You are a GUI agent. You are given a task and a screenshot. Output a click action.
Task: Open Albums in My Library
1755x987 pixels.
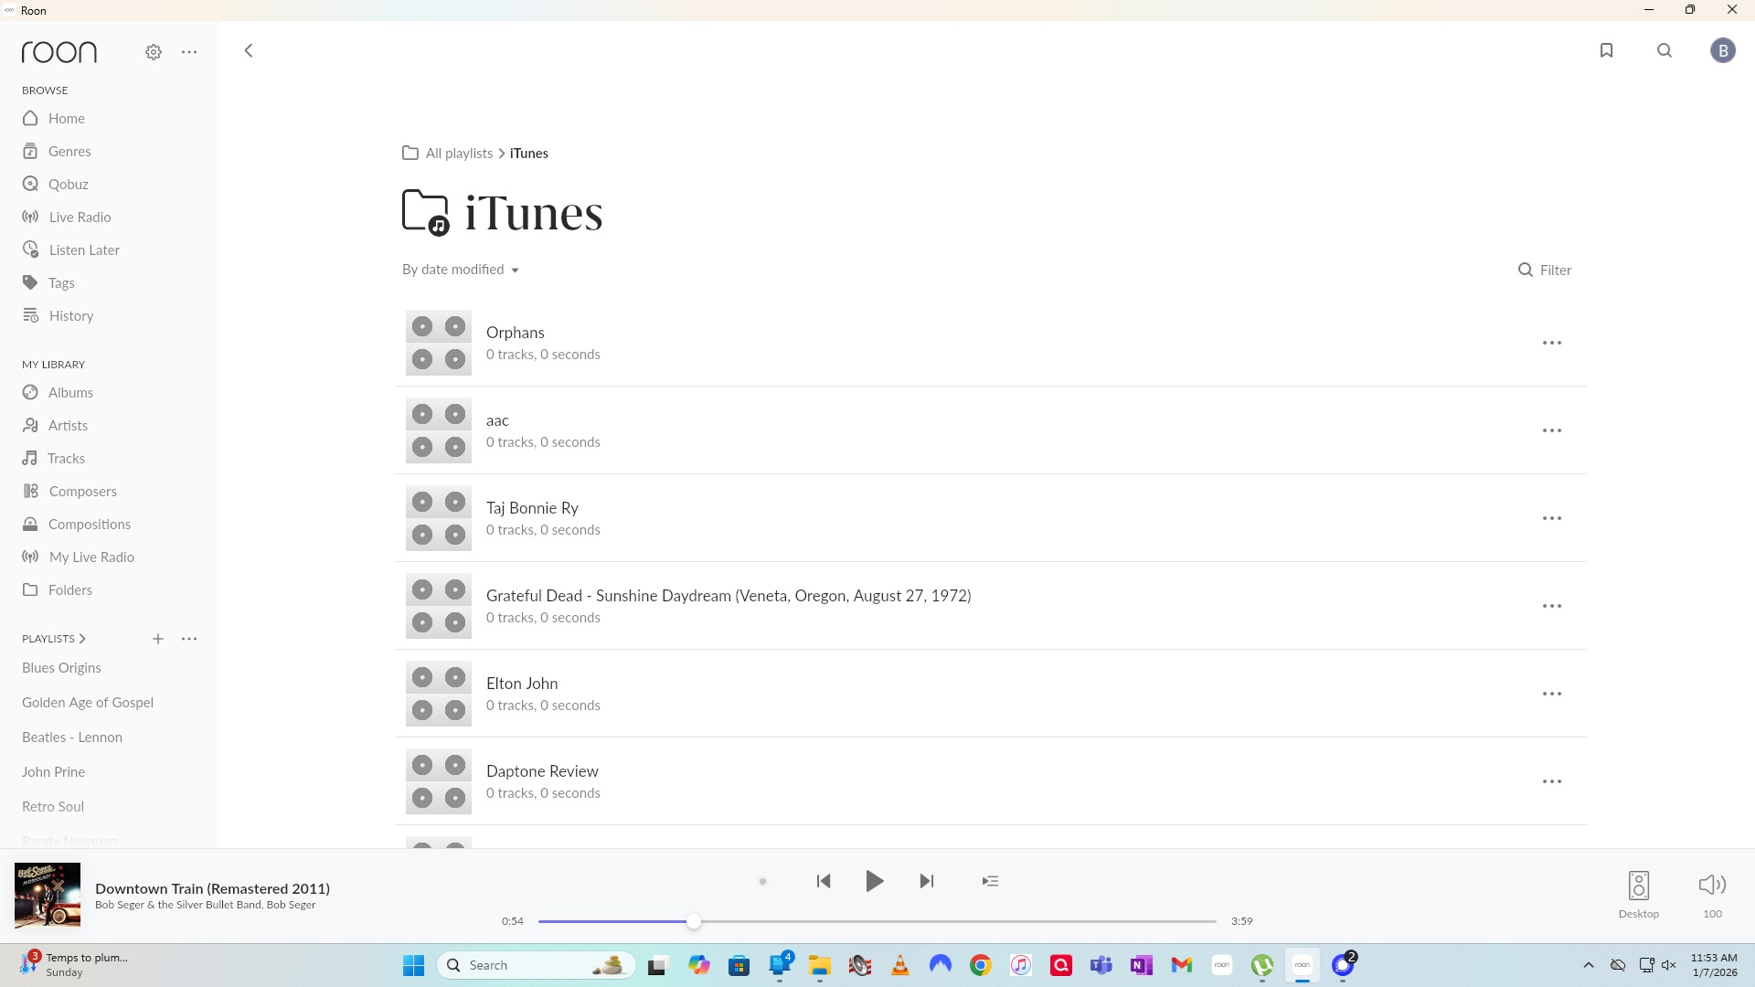pyautogui.click(x=70, y=392)
